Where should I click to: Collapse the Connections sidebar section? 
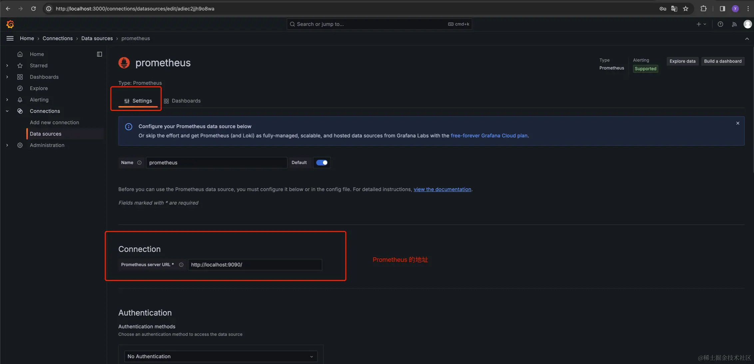7,111
